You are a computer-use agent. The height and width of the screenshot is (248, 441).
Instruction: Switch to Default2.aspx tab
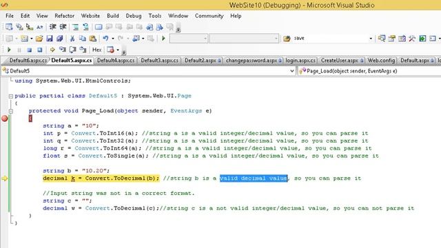[x=203, y=61]
